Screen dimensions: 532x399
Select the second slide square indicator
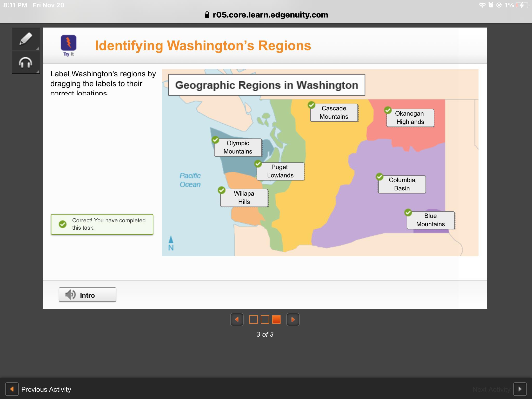(265, 320)
